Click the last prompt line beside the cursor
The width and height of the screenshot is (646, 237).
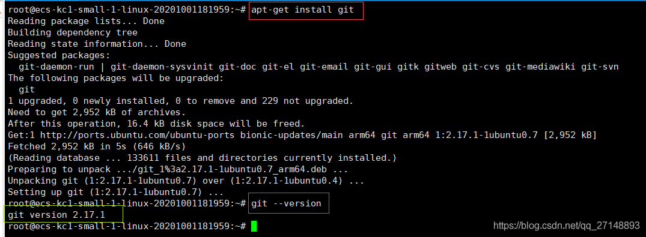127,226
